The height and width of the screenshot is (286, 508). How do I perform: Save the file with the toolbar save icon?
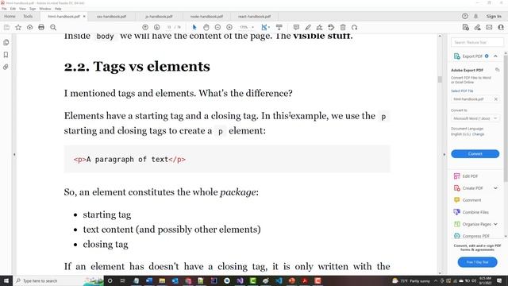pyautogui.click(x=6, y=28)
